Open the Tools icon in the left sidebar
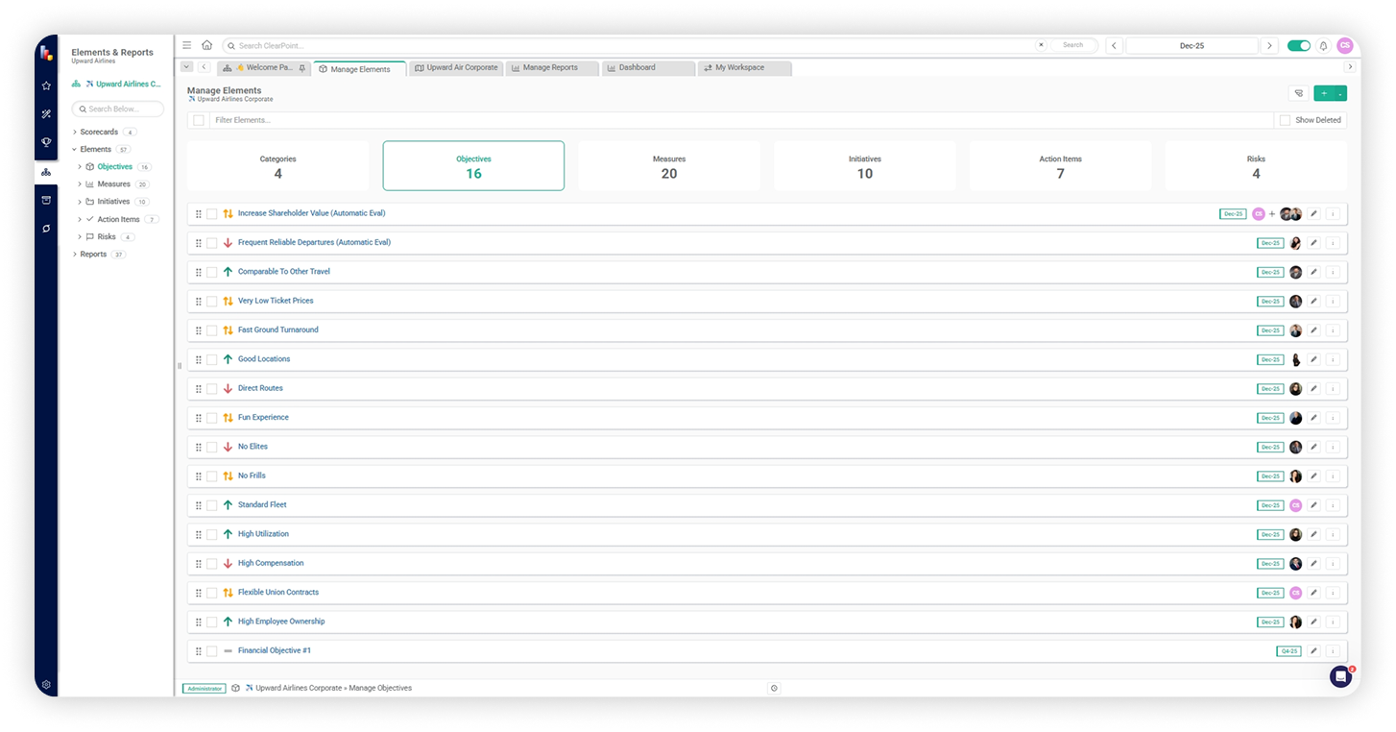The image size is (1396, 732). point(45,113)
